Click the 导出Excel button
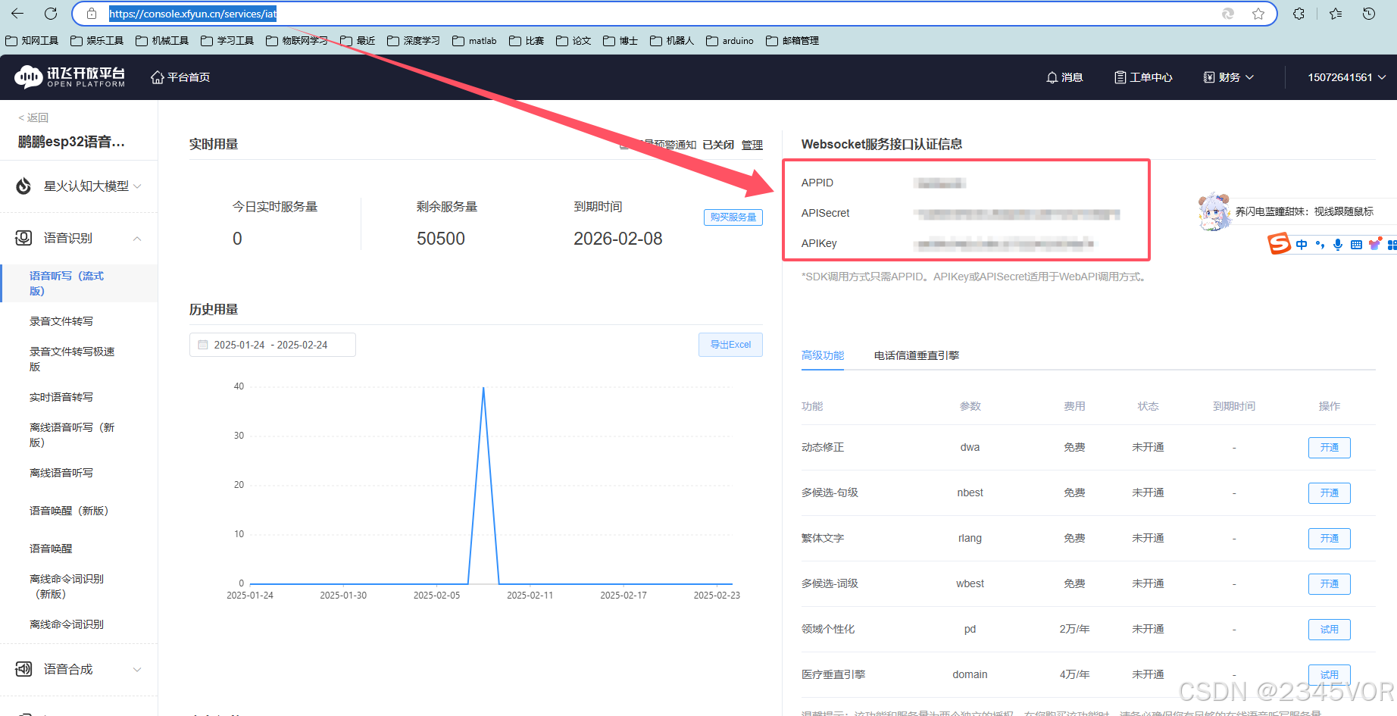 (x=730, y=345)
